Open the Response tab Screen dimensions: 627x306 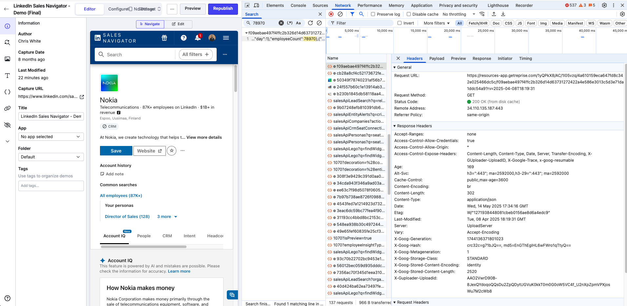coord(481,59)
